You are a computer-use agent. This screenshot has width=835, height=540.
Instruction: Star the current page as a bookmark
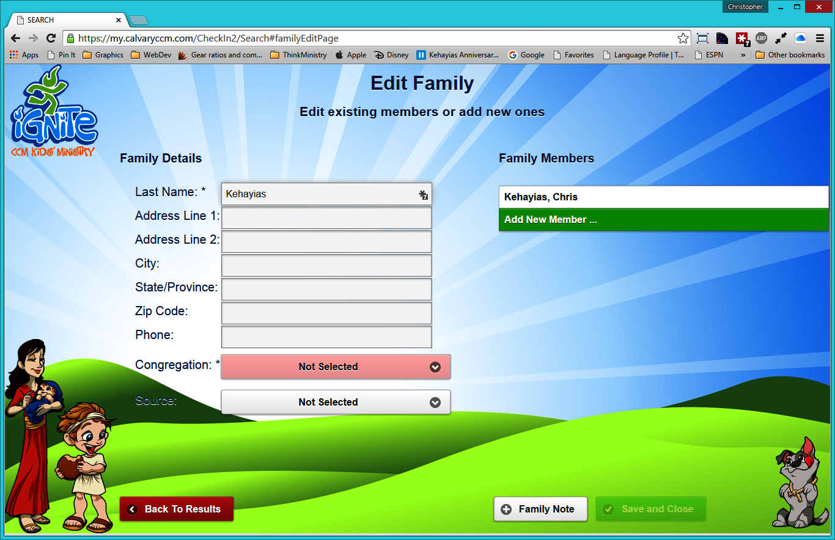[x=683, y=38]
